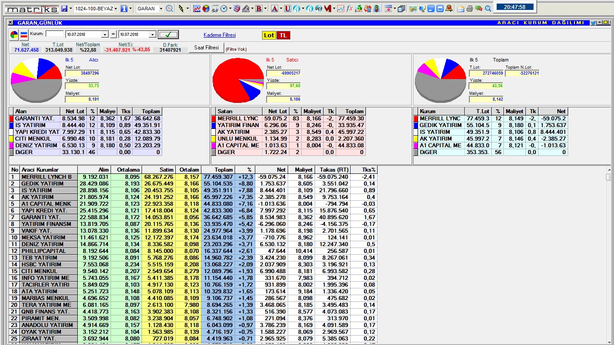Screen dimensions: 614x345
Task: Click the Araci Kurumlar column header
Action: coord(49,170)
